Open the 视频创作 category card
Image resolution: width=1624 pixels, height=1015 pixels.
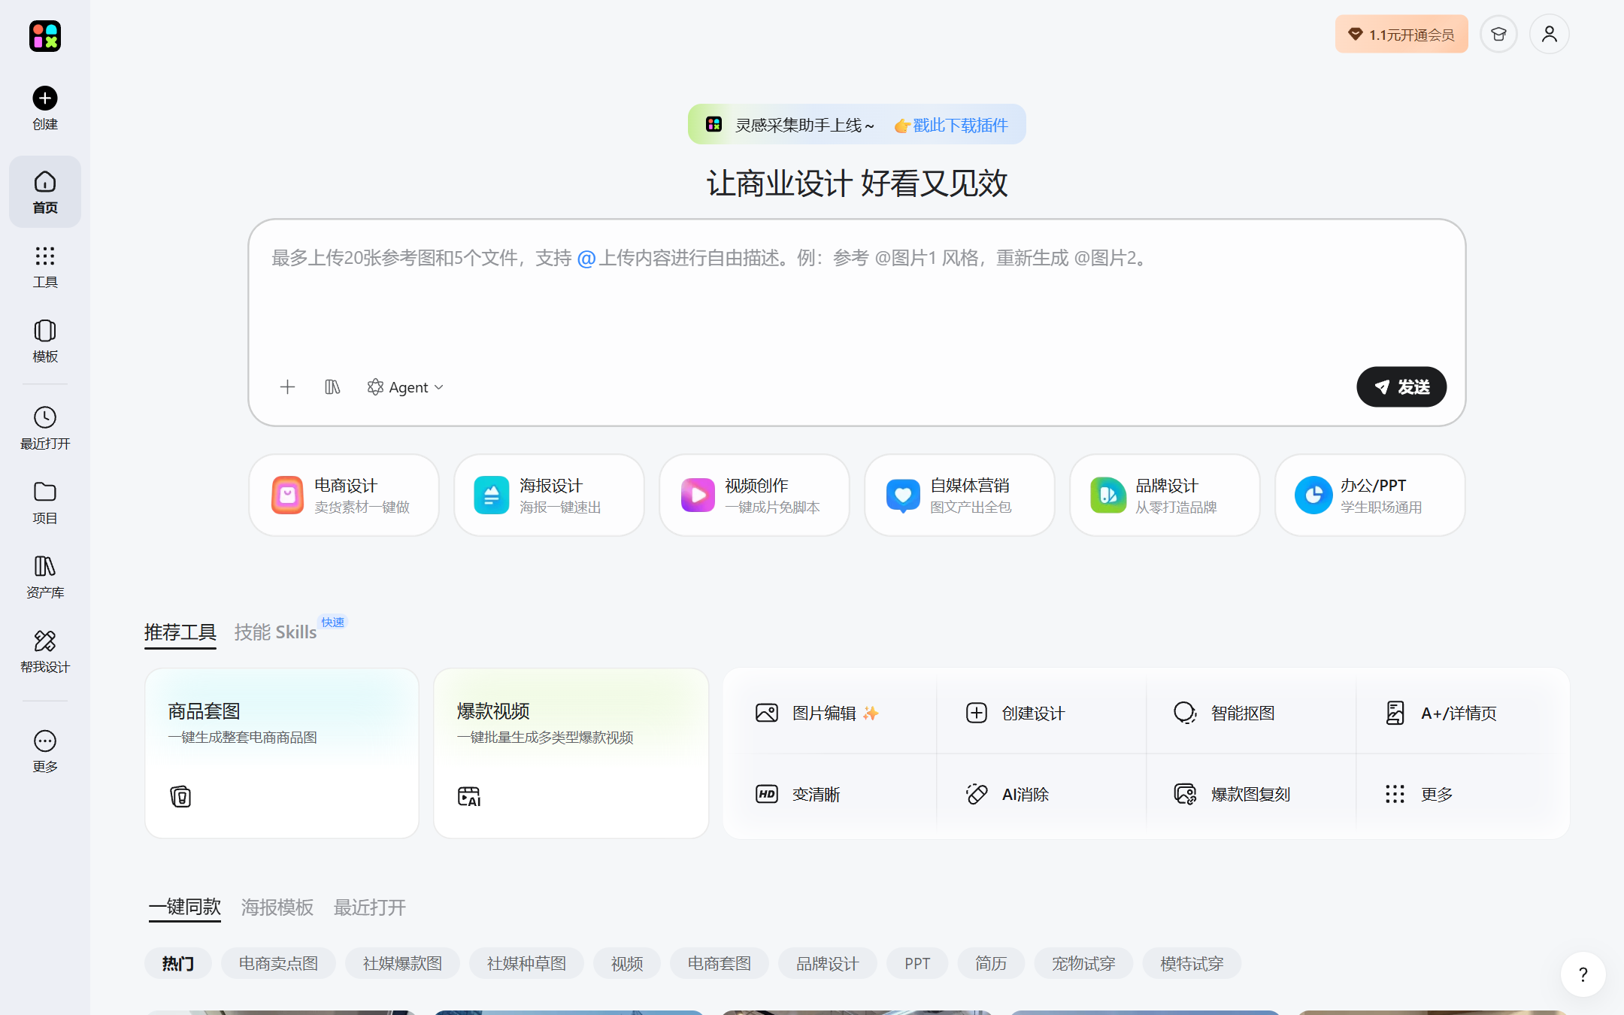coord(754,495)
